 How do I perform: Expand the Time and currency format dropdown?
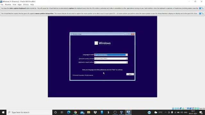(x=127, y=58)
